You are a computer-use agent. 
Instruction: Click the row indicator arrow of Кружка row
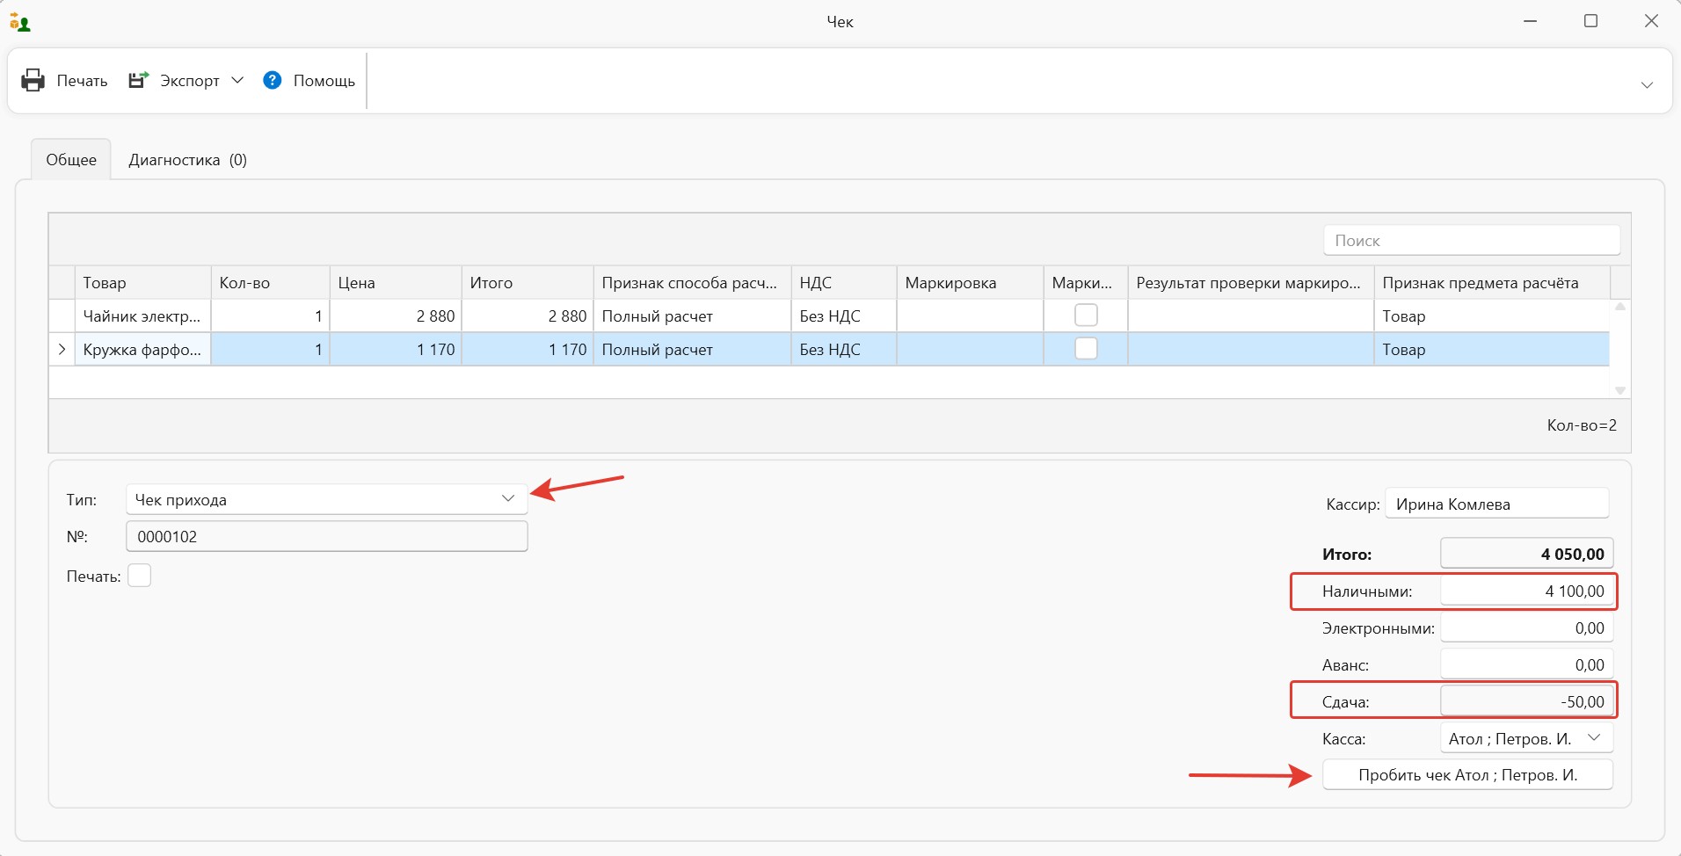click(x=62, y=349)
